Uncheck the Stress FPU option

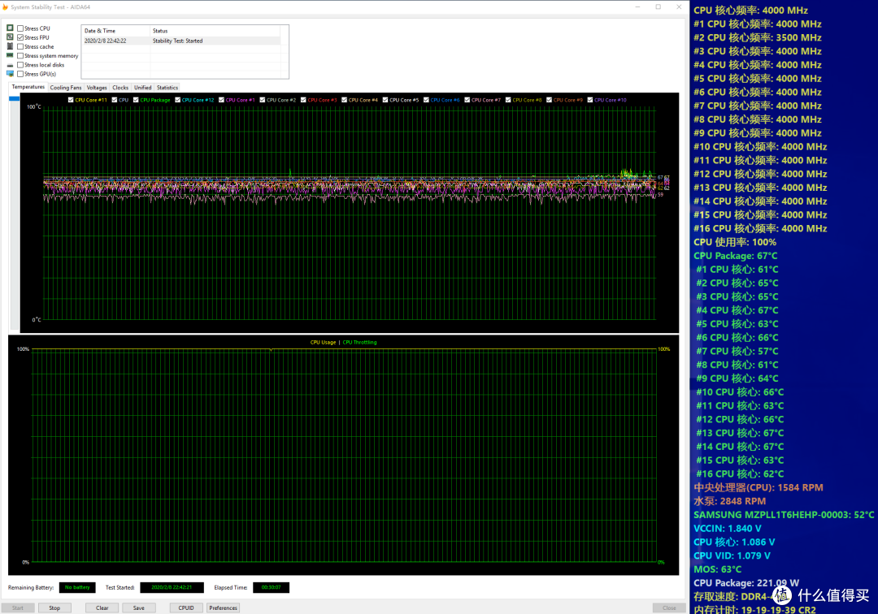[20, 37]
